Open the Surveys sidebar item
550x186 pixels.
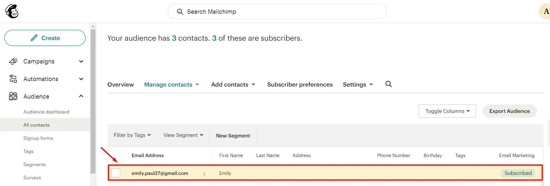(x=32, y=178)
